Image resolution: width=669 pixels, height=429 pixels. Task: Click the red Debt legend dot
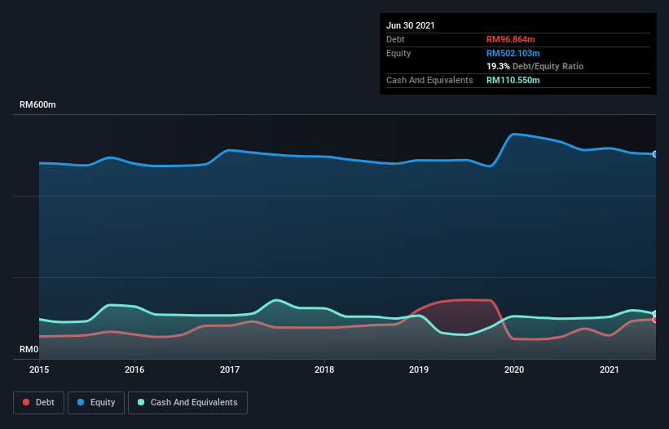point(26,402)
